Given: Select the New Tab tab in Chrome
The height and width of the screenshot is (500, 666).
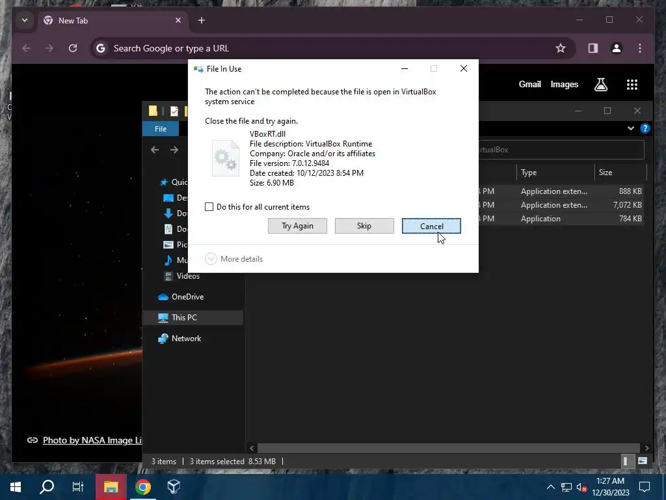Looking at the screenshot, I should pyautogui.click(x=112, y=20).
